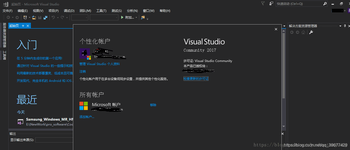
Task: Click the Save All toolbar icon
Action: point(45,18)
